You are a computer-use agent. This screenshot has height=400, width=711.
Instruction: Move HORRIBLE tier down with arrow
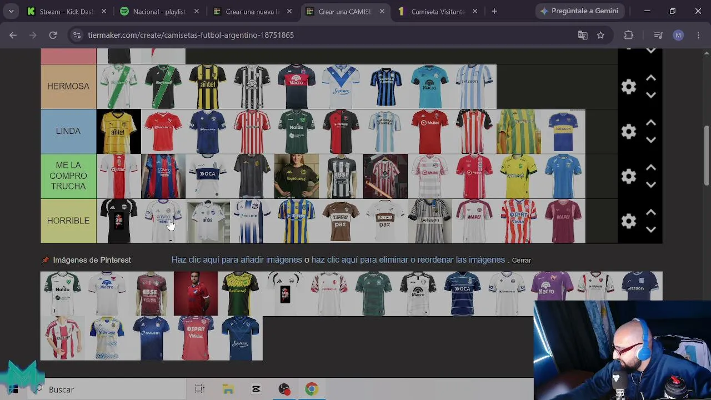pyautogui.click(x=651, y=229)
